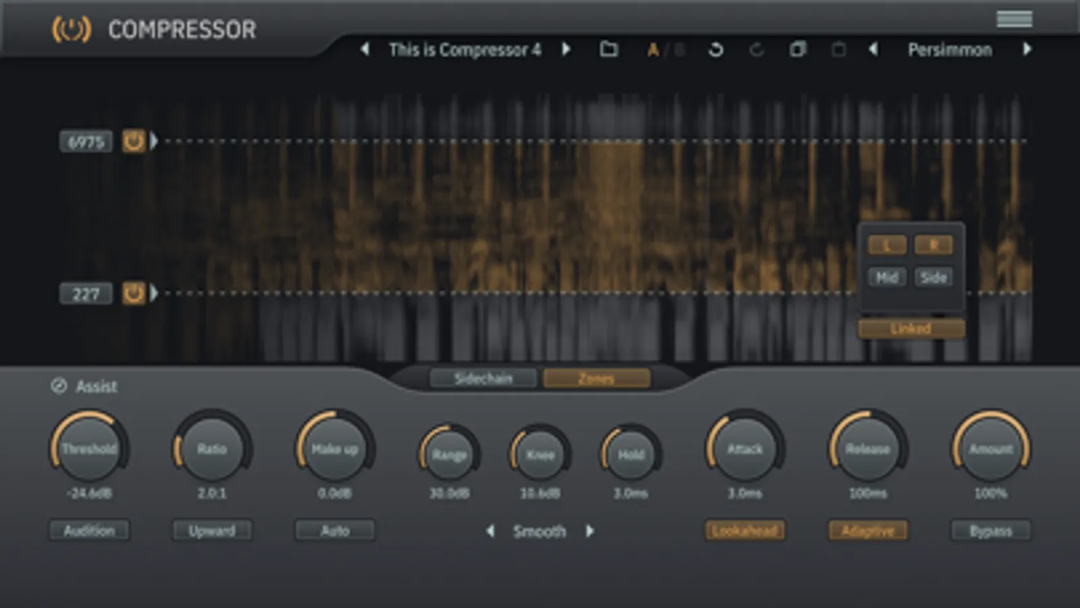Viewport: 1080px width, 608px height.
Task: Open the preset browser folder icon
Action: (x=609, y=49)
